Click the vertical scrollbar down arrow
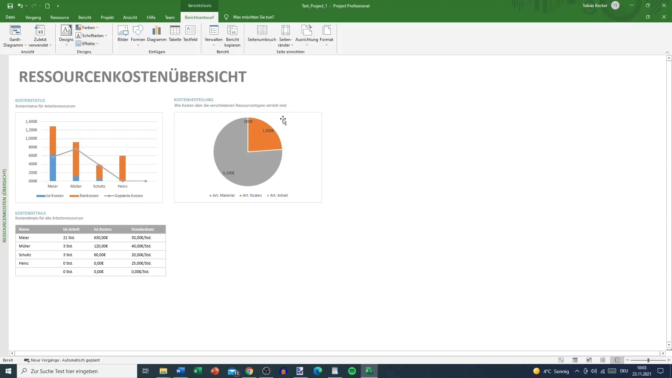 (669, 345)
